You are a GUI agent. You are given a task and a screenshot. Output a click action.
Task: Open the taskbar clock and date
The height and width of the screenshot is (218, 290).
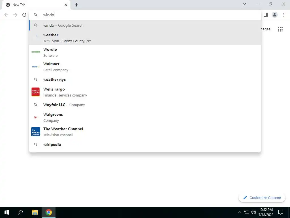coord(266,212)
